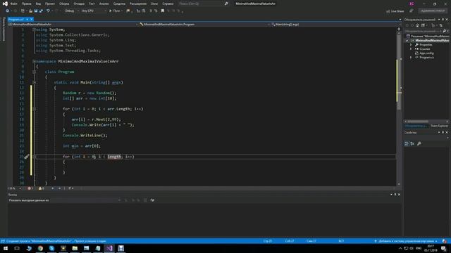Click the send feedback icon

pos(412,11)
